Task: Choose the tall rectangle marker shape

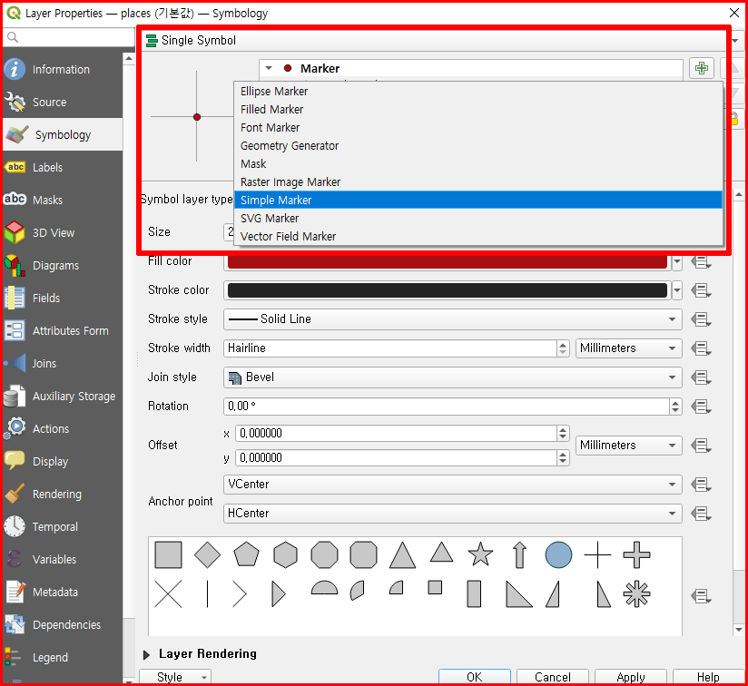Action: pyautogui.click(x=474, y=594)
